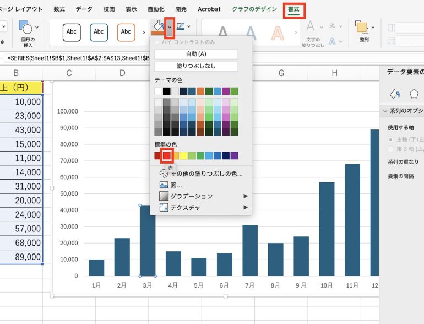Image resolution: width=424 pixels, height=324 pixels.
Task: Click the picture icon next to 図...
Action: 164,185
